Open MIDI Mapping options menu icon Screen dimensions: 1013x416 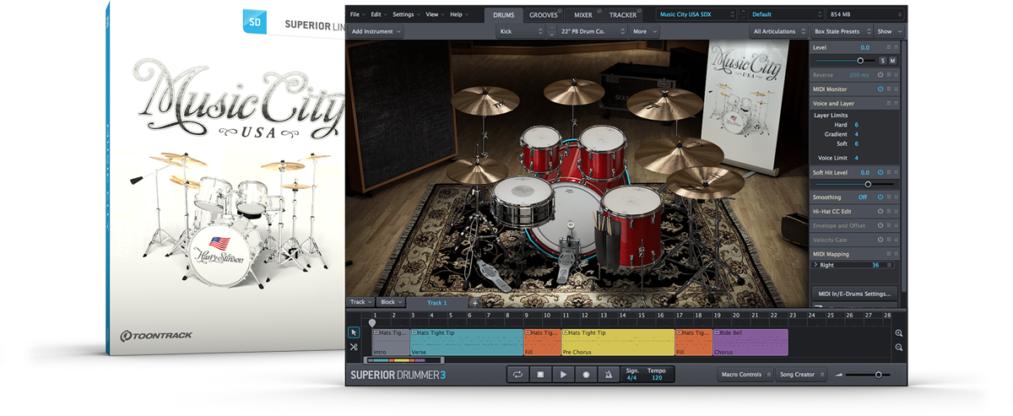tap(888, 253)
